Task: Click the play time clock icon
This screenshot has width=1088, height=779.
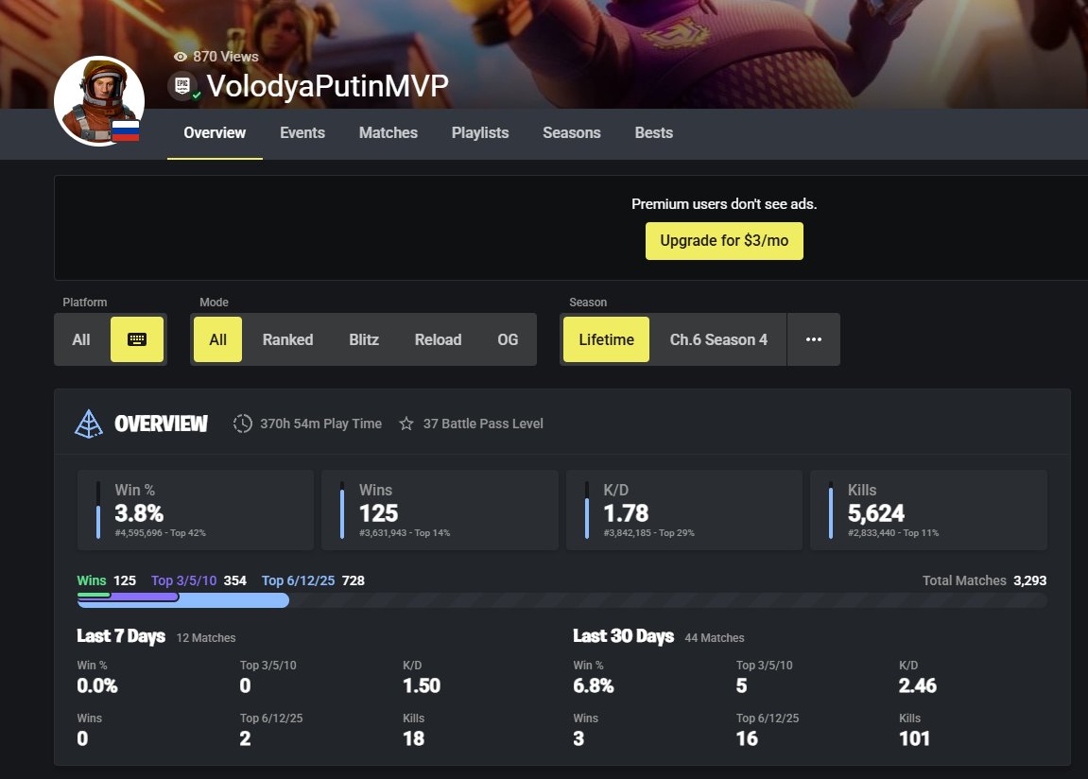Action: (243, 424)
